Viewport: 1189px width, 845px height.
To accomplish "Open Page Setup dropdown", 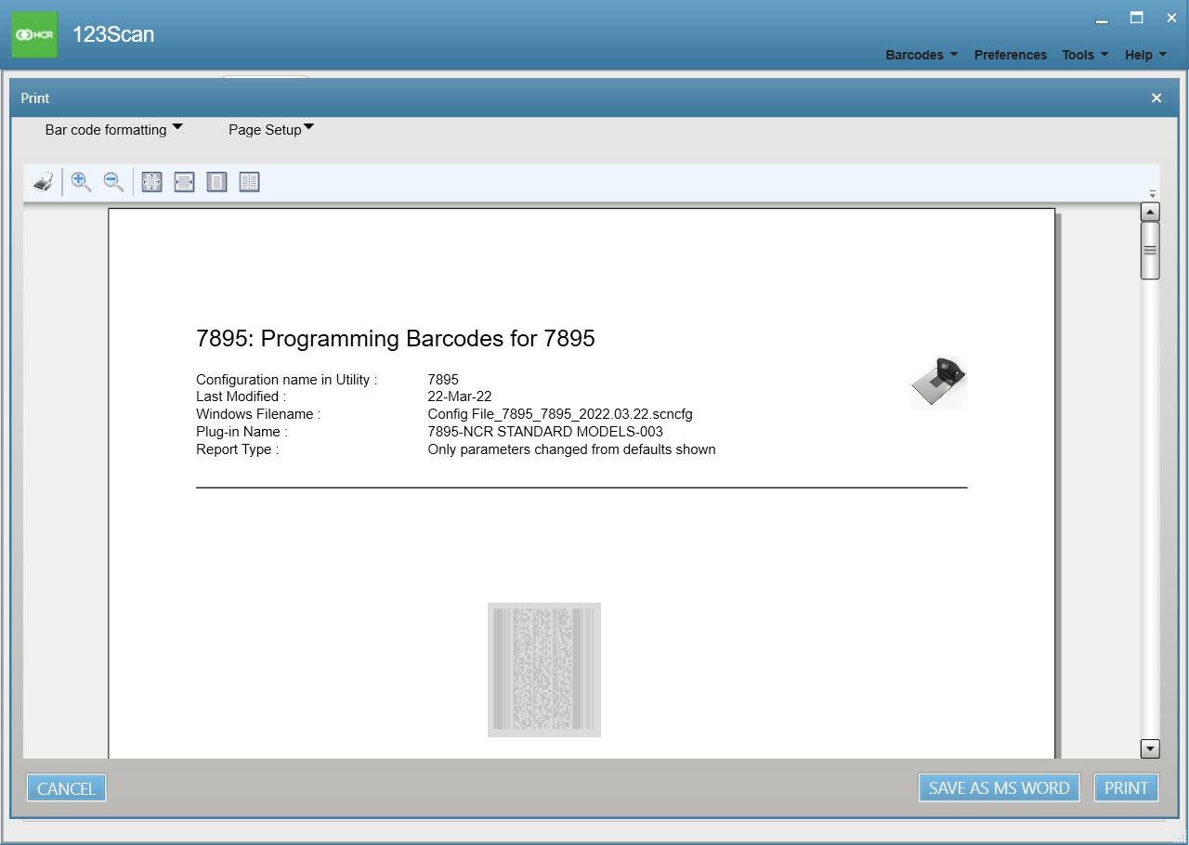I will (x=271, y=129).
